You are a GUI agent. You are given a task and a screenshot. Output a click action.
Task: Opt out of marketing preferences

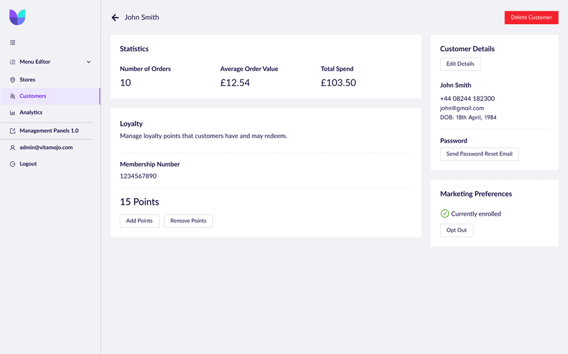coord(456,230)
